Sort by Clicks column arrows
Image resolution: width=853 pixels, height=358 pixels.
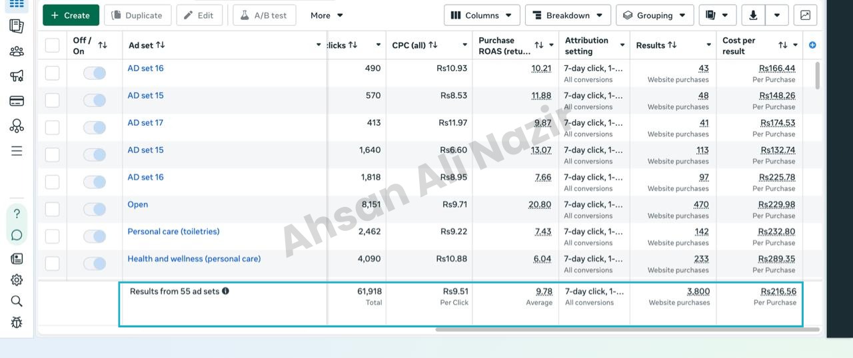tap(353, 45)
